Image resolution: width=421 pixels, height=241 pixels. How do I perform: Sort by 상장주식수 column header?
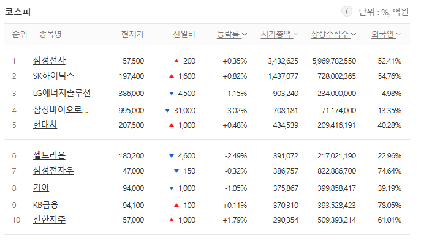click(x=330, y=34)
